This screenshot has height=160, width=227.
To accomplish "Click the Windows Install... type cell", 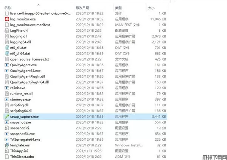I will (129, 145).
